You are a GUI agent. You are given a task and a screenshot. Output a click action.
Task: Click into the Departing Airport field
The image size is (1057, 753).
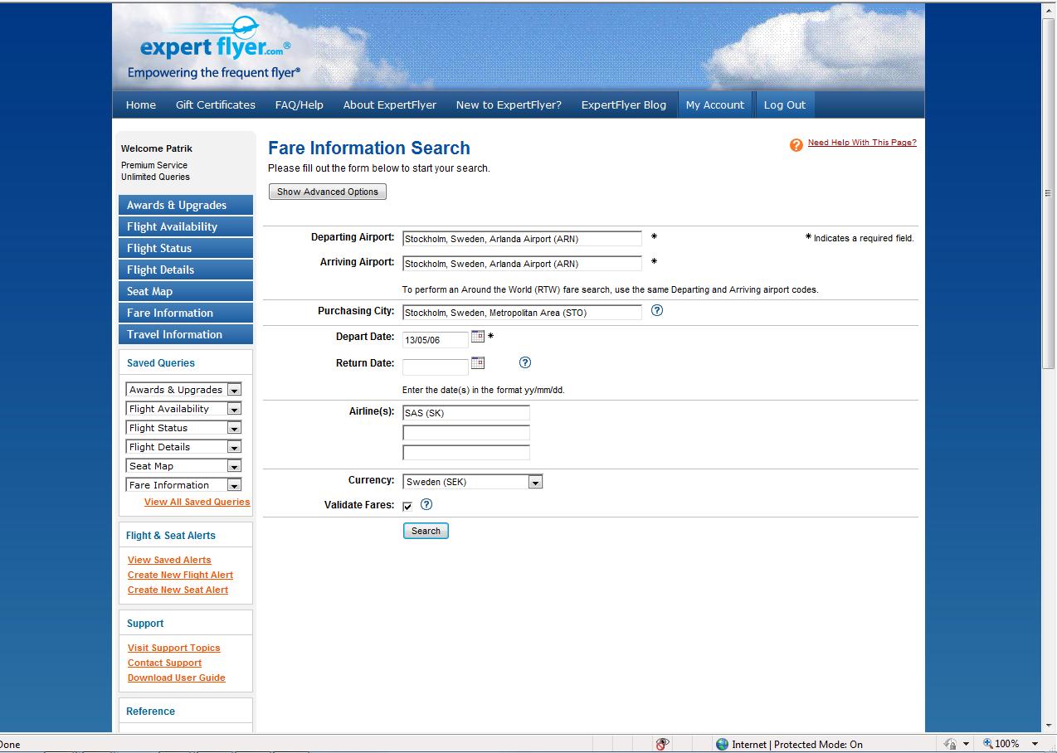click(x=522, y=239)
